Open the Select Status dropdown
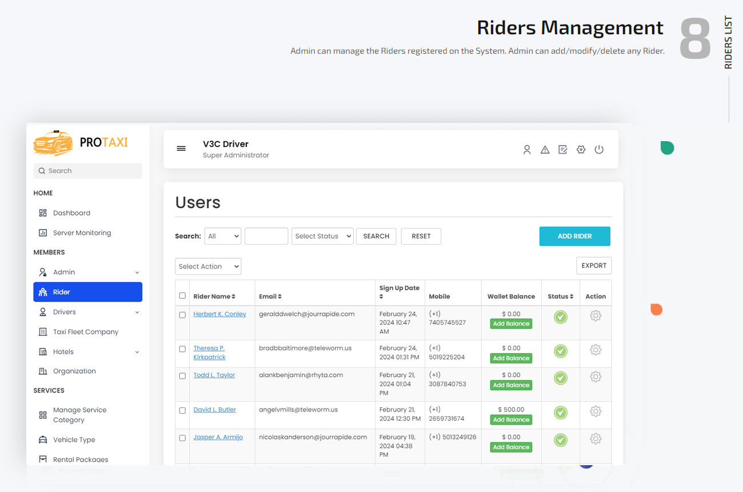This screenshot has height=492, width=743. point(322,235)
